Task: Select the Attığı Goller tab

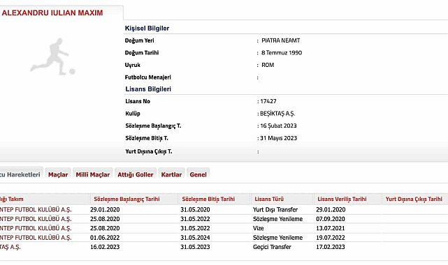Action: (x=136, y=174)
